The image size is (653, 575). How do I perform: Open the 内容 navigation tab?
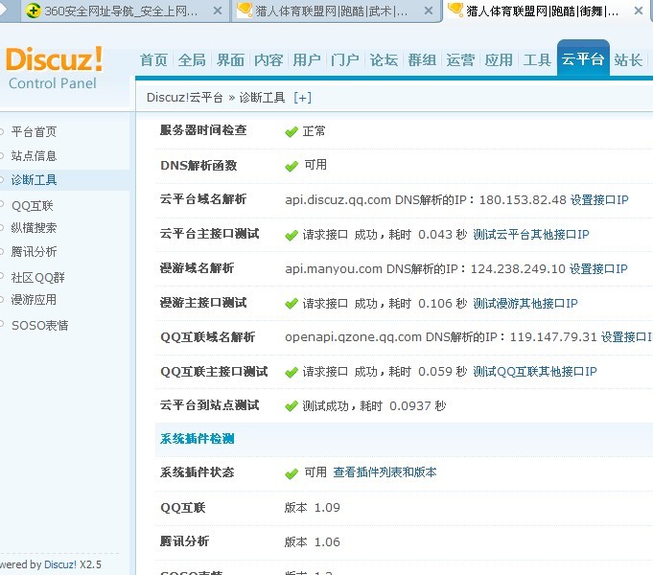point(268,60)
